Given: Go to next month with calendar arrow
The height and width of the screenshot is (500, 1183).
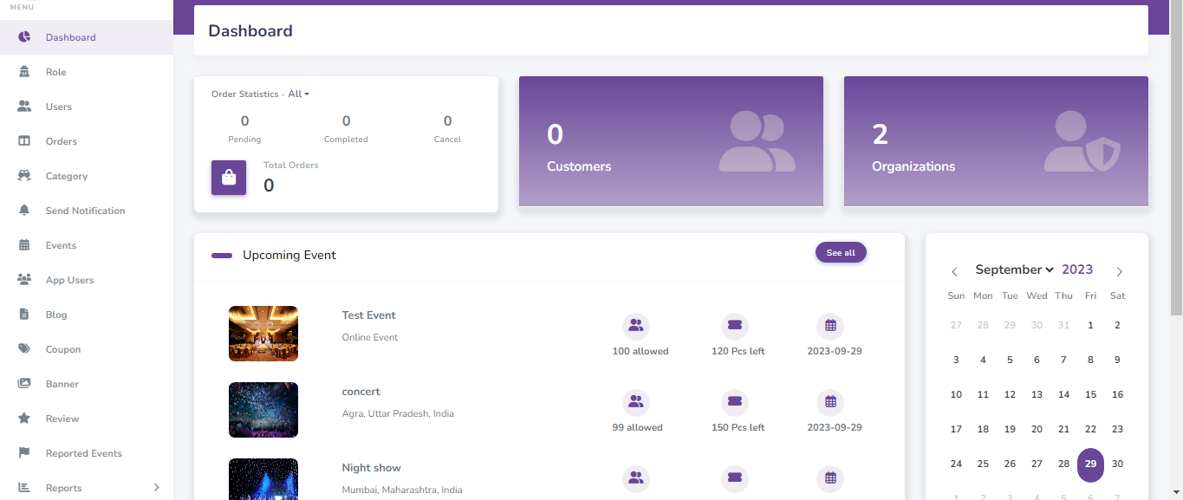Looking at the screenshot, I should click(1119, 271).
